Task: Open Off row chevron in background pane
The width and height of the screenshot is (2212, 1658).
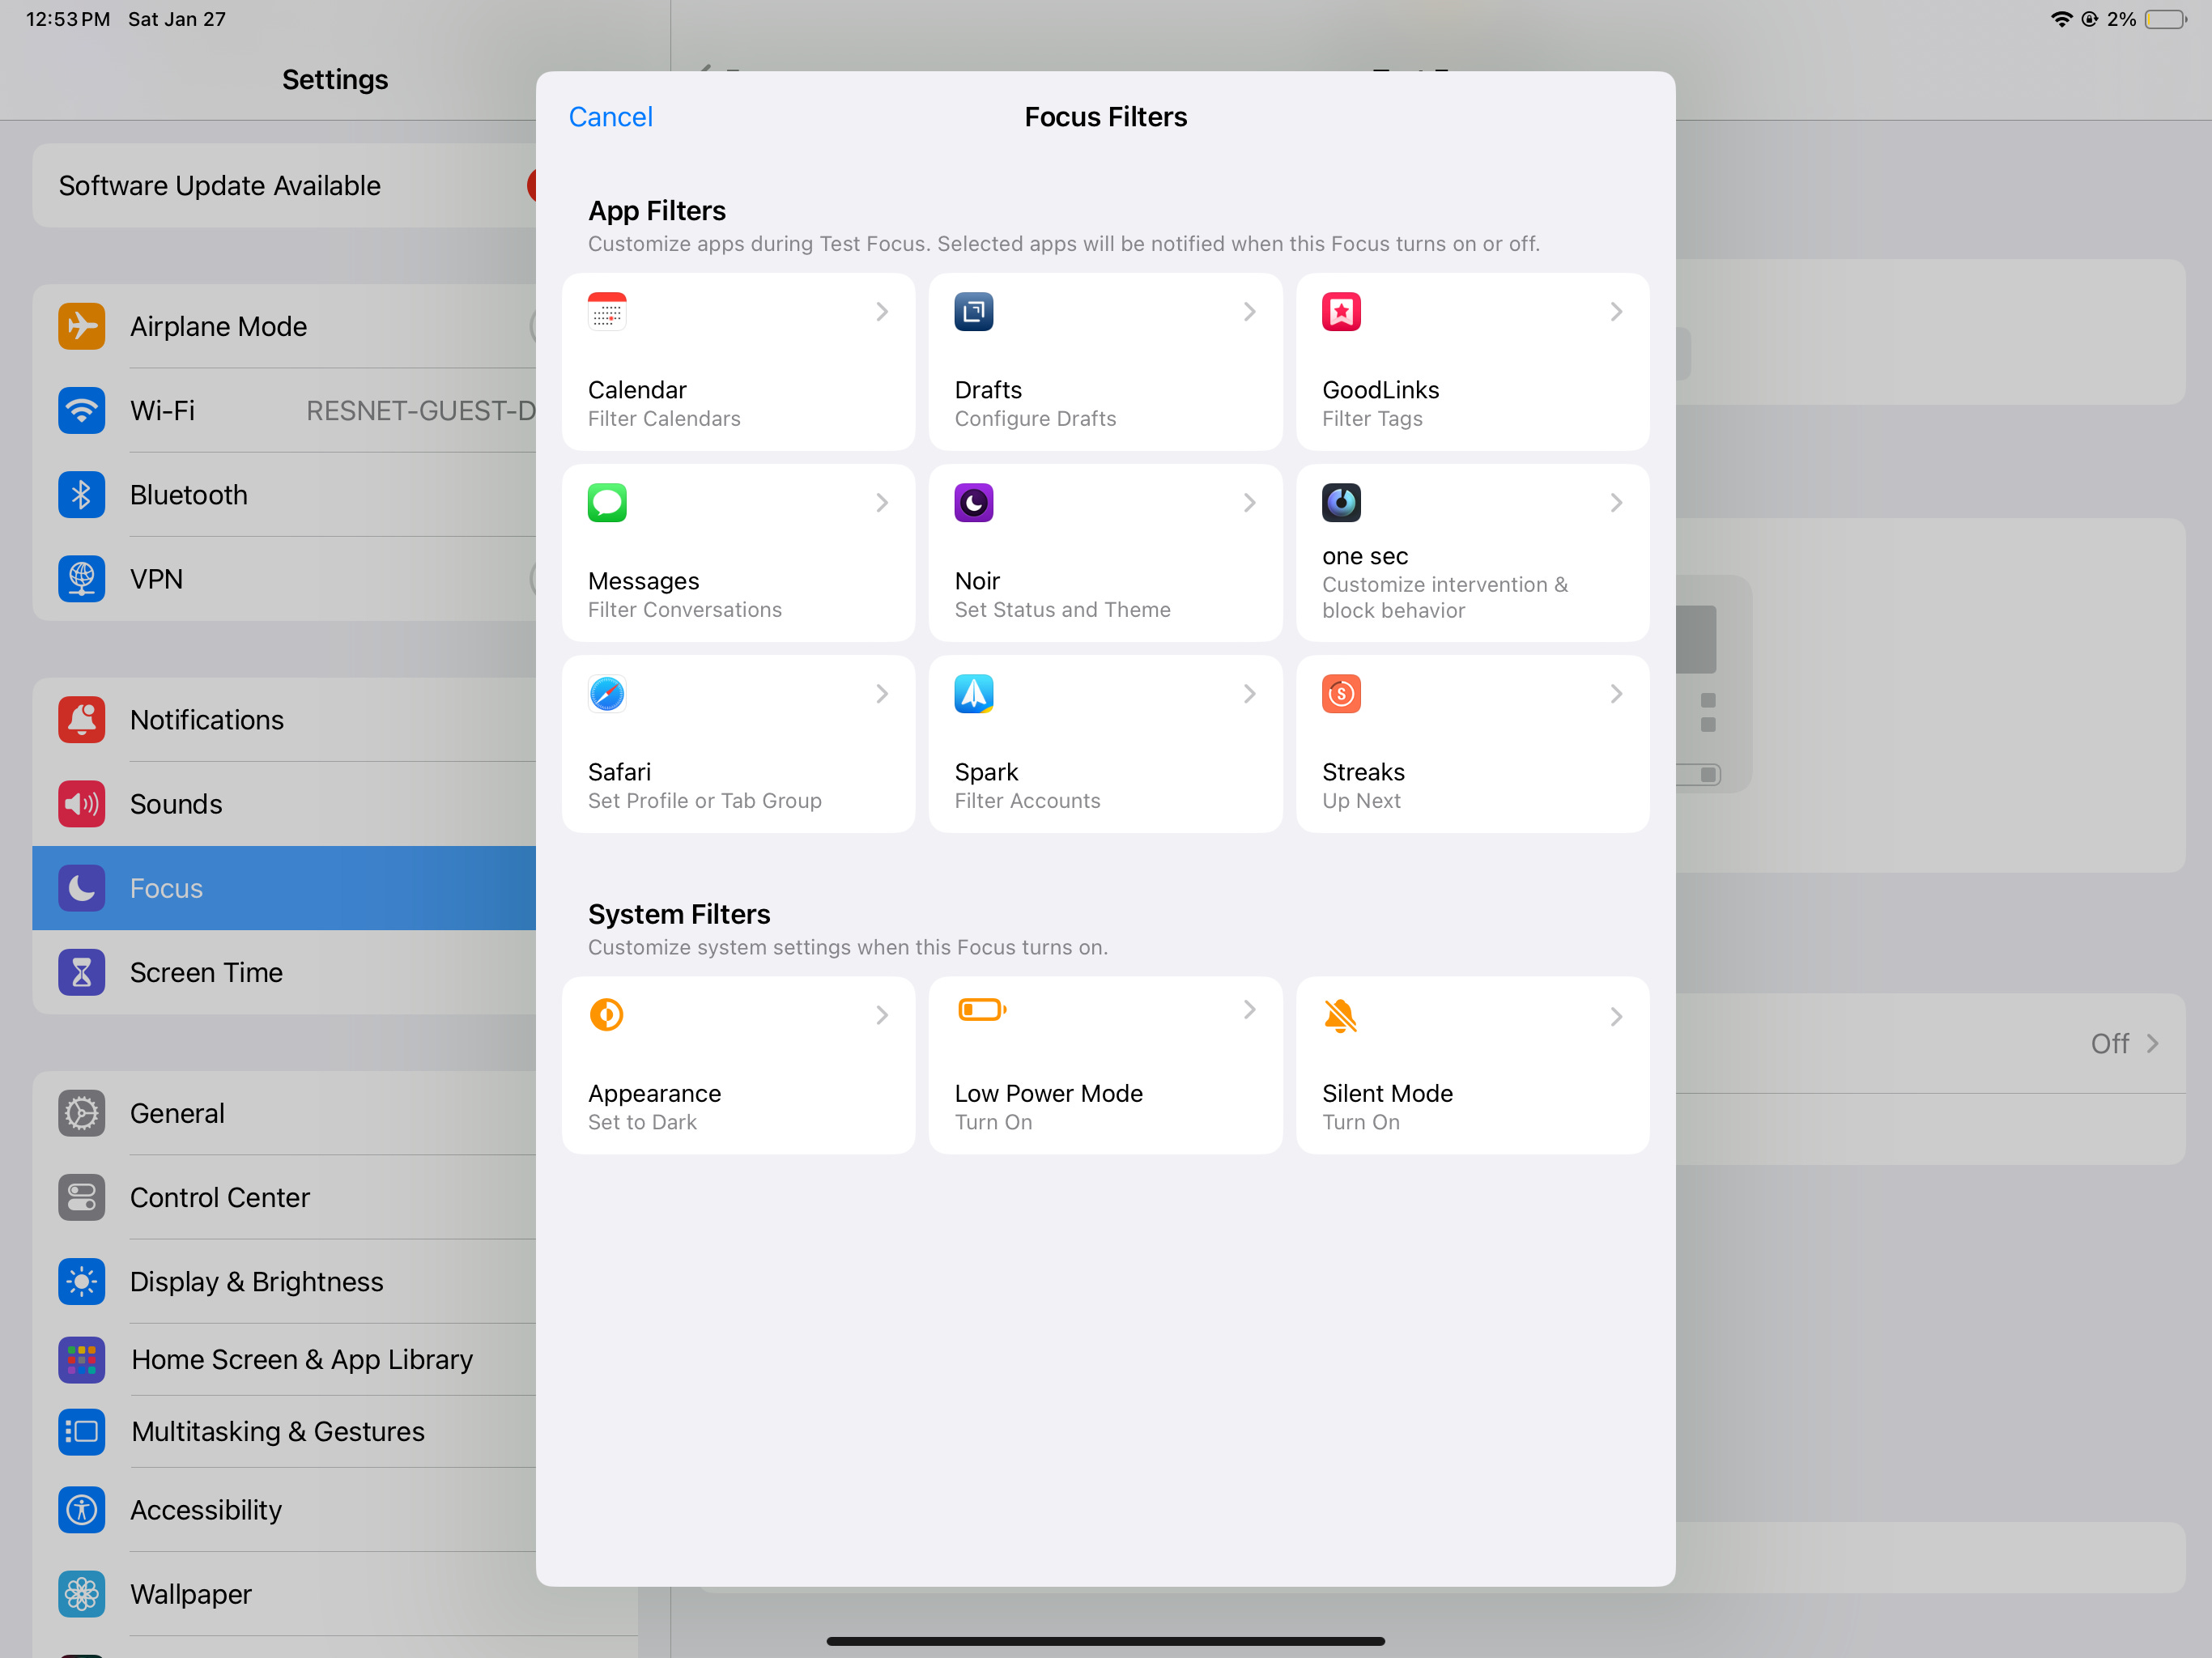Action: tap(2152, 1044)
